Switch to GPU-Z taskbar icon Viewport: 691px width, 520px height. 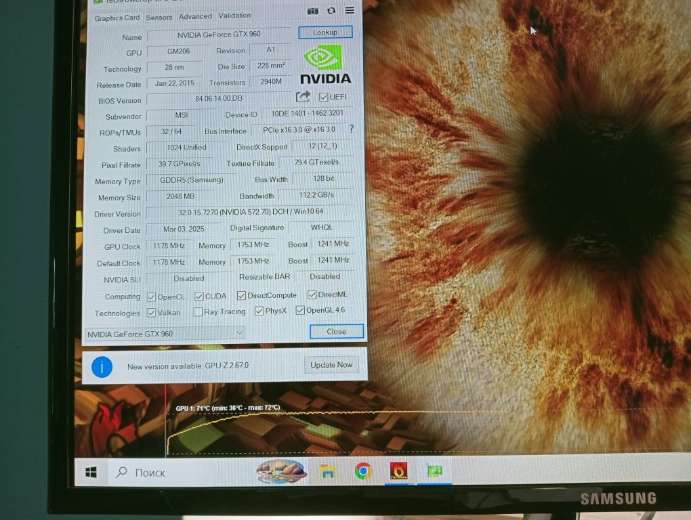pyautogui.click(x=434, y=471)
